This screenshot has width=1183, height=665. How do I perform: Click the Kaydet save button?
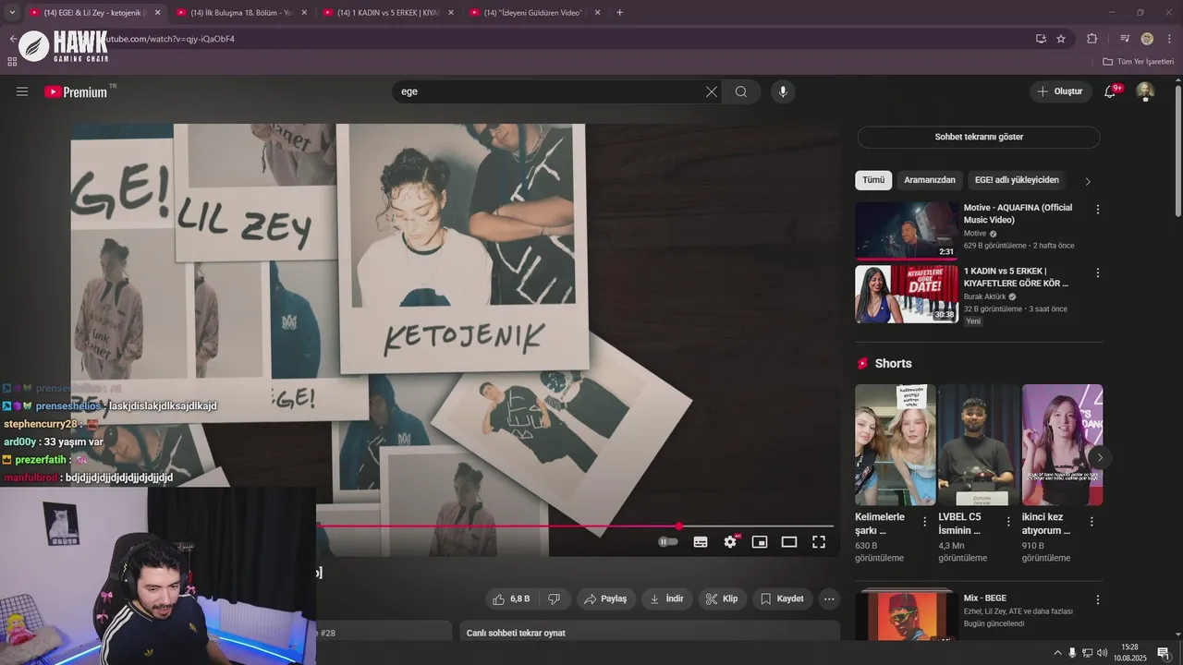pos(782,598)
